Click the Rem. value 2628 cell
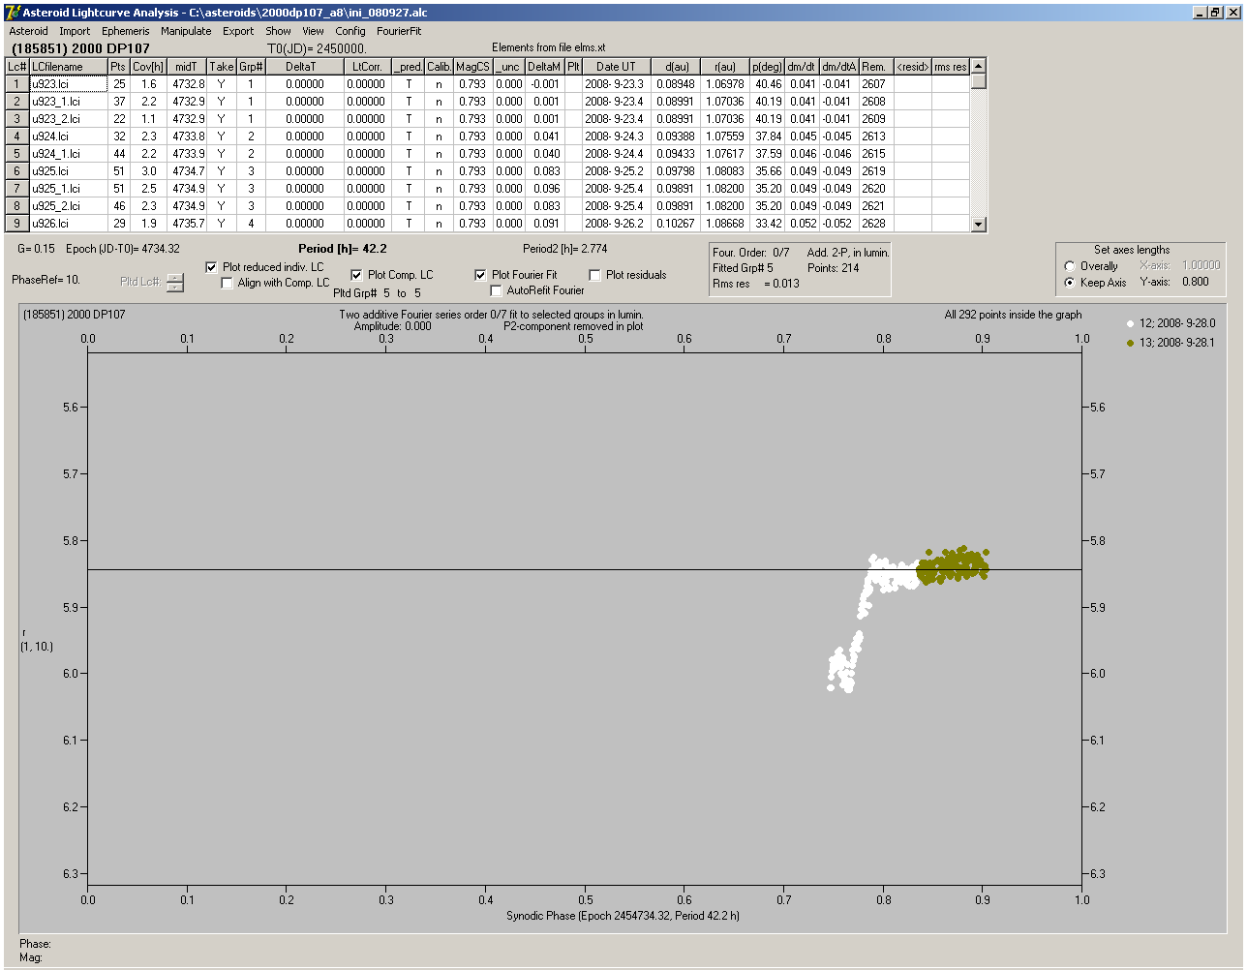The image size is (1247, 970). [876, 224]
